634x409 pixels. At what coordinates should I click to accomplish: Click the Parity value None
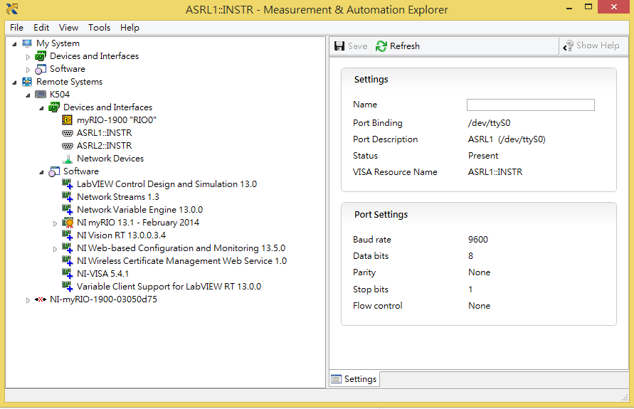[x=479, y=272]
